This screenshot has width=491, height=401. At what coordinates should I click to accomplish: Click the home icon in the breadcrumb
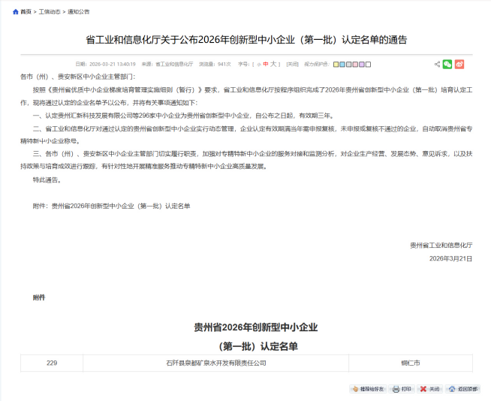point(16,12)
